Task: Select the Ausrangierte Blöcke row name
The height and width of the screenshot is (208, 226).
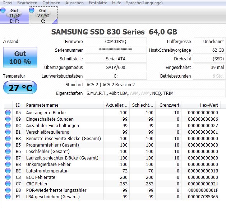Action: point(46,112)
